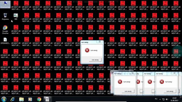The height and width of the screenshot is (102, 182).
Task: Open Windows Media Player from taskbar
Action: coord(30,99)
